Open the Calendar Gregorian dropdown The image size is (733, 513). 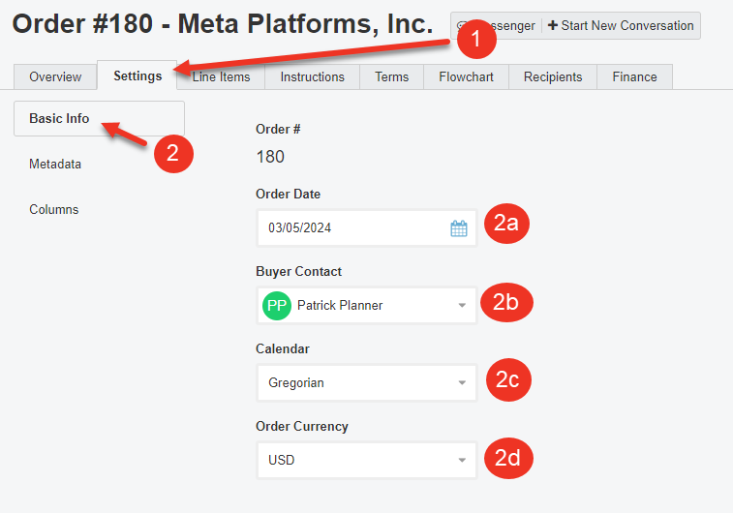(x=366, y=383)
